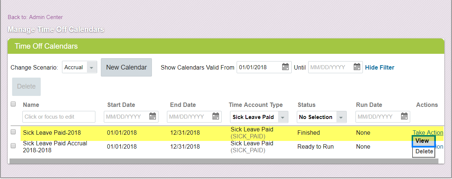Open Start Date filter calendar icon
This screenshot has height=179, width=452.
click(x=153, y=116)
